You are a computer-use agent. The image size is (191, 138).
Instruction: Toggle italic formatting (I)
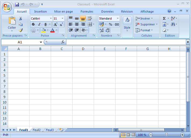point(39,24)
